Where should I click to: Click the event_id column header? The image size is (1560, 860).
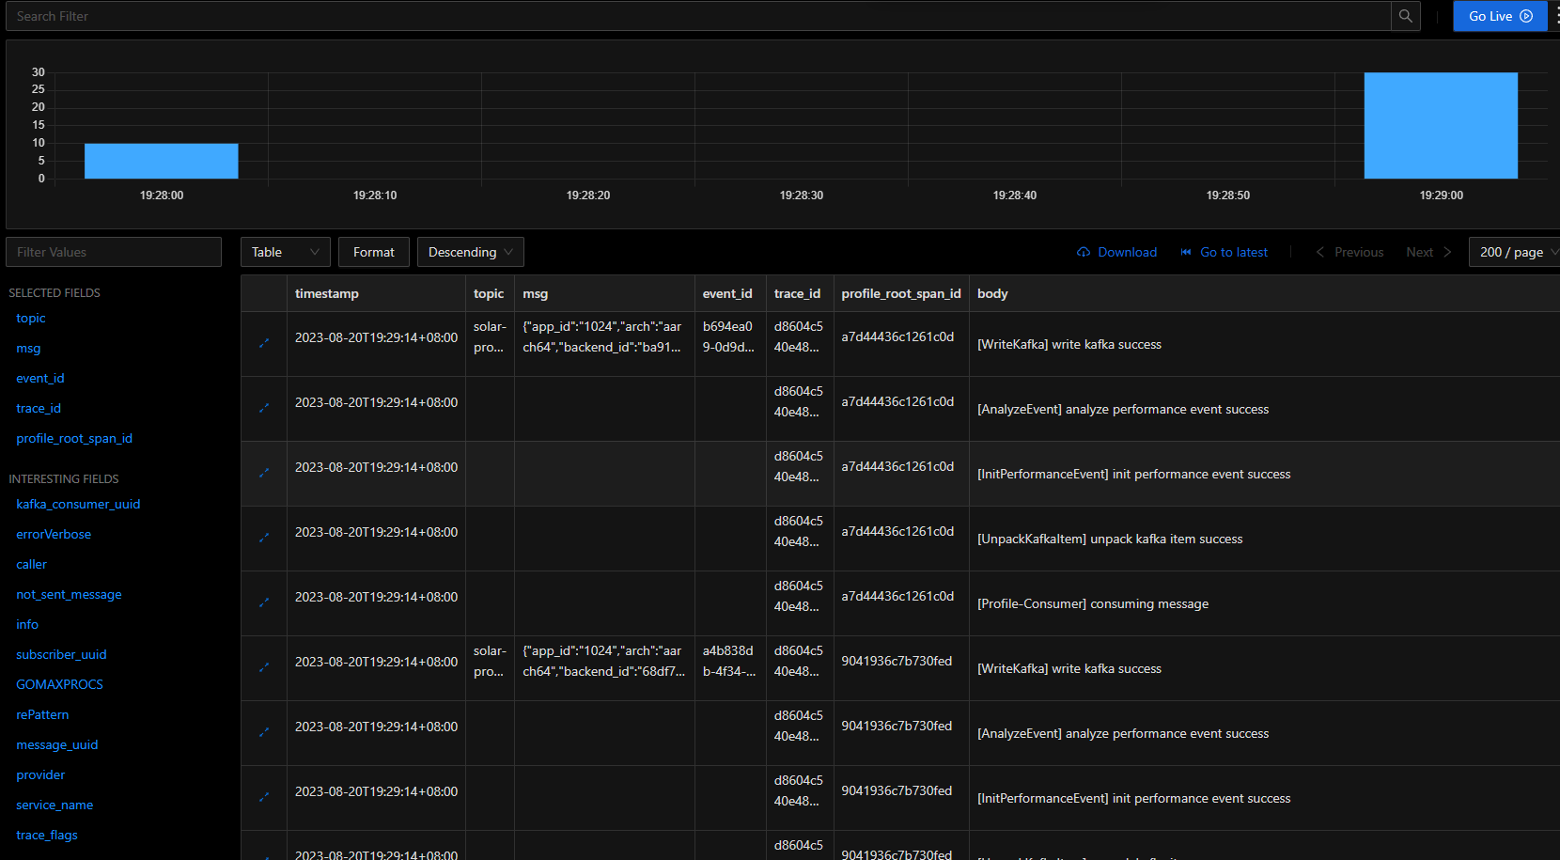(x=727, y=293)
